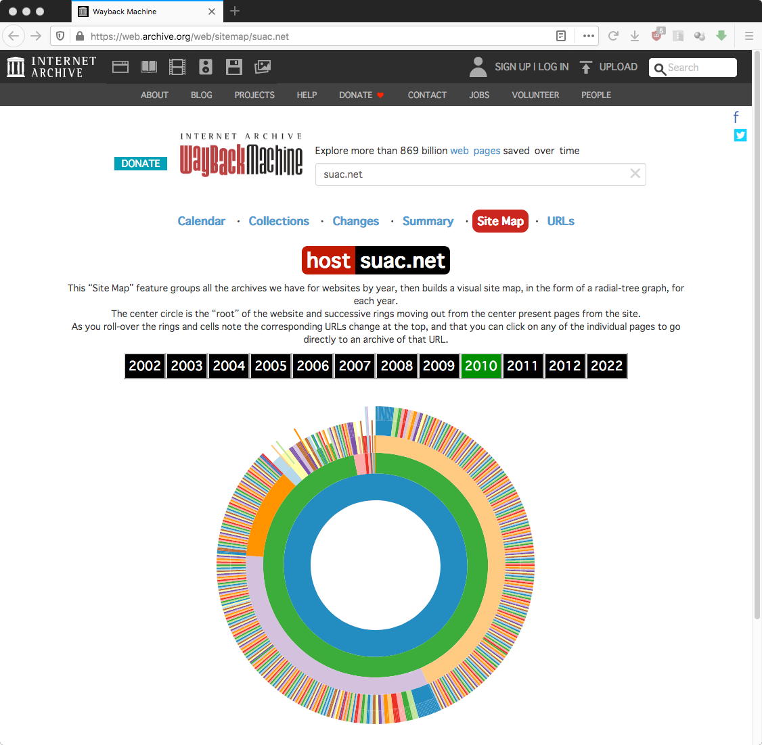Open the Software floppy disk icon
Viewport: 762px width, 745px height.
click(x=233, y=67)
